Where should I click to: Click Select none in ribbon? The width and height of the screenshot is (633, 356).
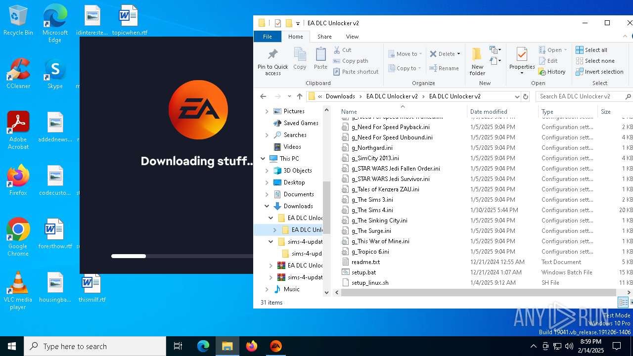pos(595,61)
